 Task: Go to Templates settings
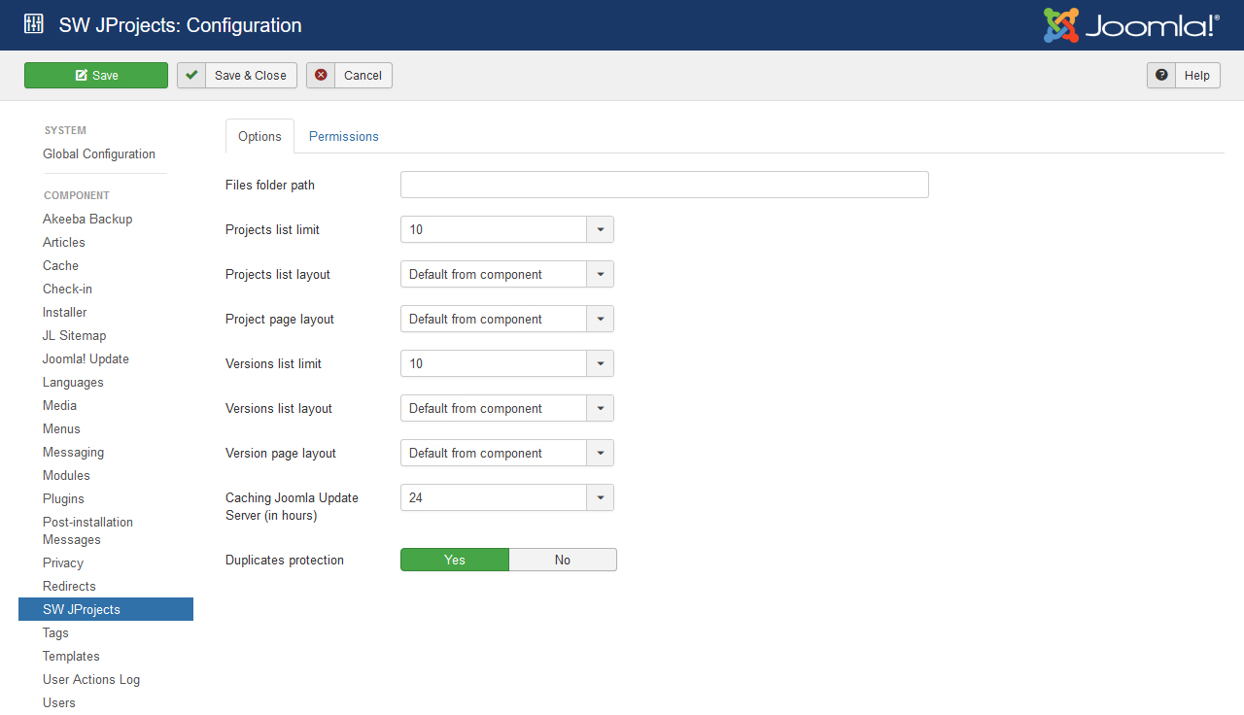click(x=71, y=656)
